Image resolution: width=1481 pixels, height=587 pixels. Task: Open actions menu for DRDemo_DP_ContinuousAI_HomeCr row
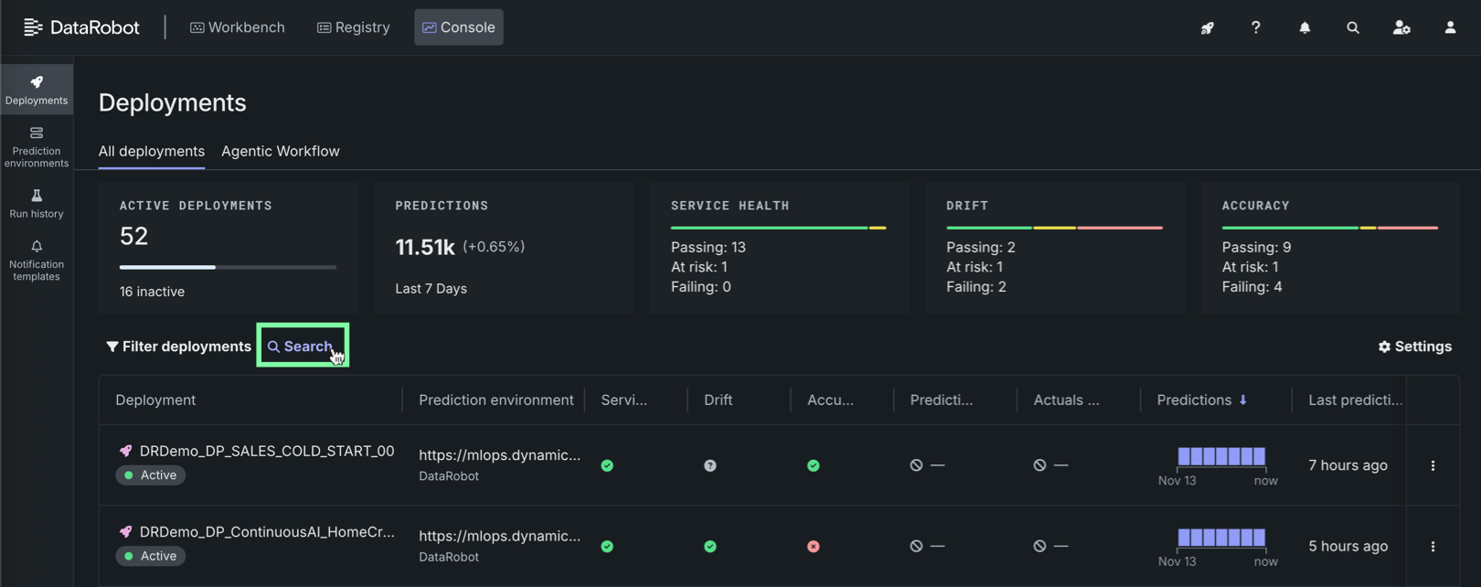(x=1433, y=546)
